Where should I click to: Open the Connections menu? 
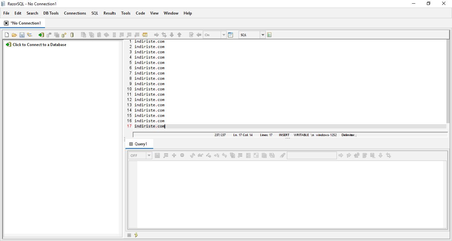[x=75, y=13]
